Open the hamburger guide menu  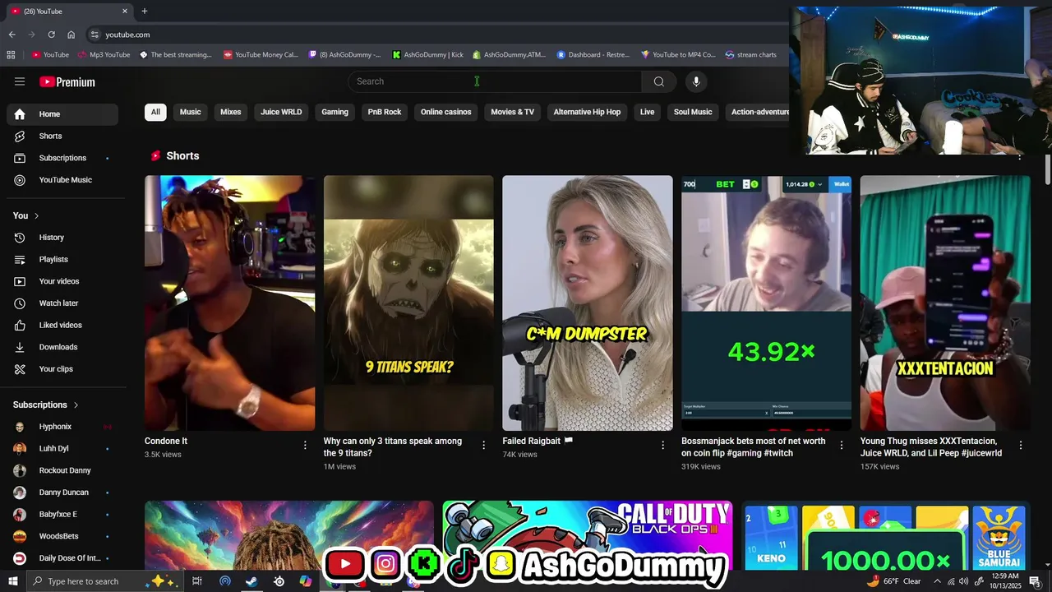coord(20,81)
